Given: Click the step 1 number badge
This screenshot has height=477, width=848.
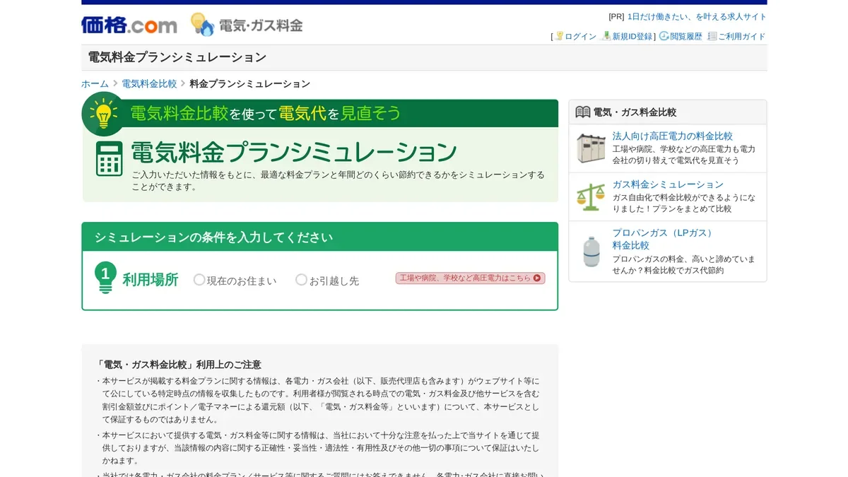Looking at the screenshot, I should (105, 277).
